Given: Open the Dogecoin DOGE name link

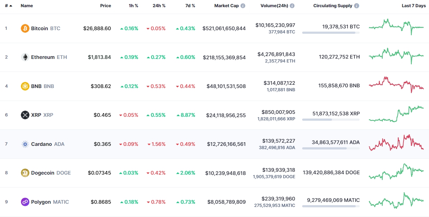Looking at the screenshot, I should pos(51,173).
